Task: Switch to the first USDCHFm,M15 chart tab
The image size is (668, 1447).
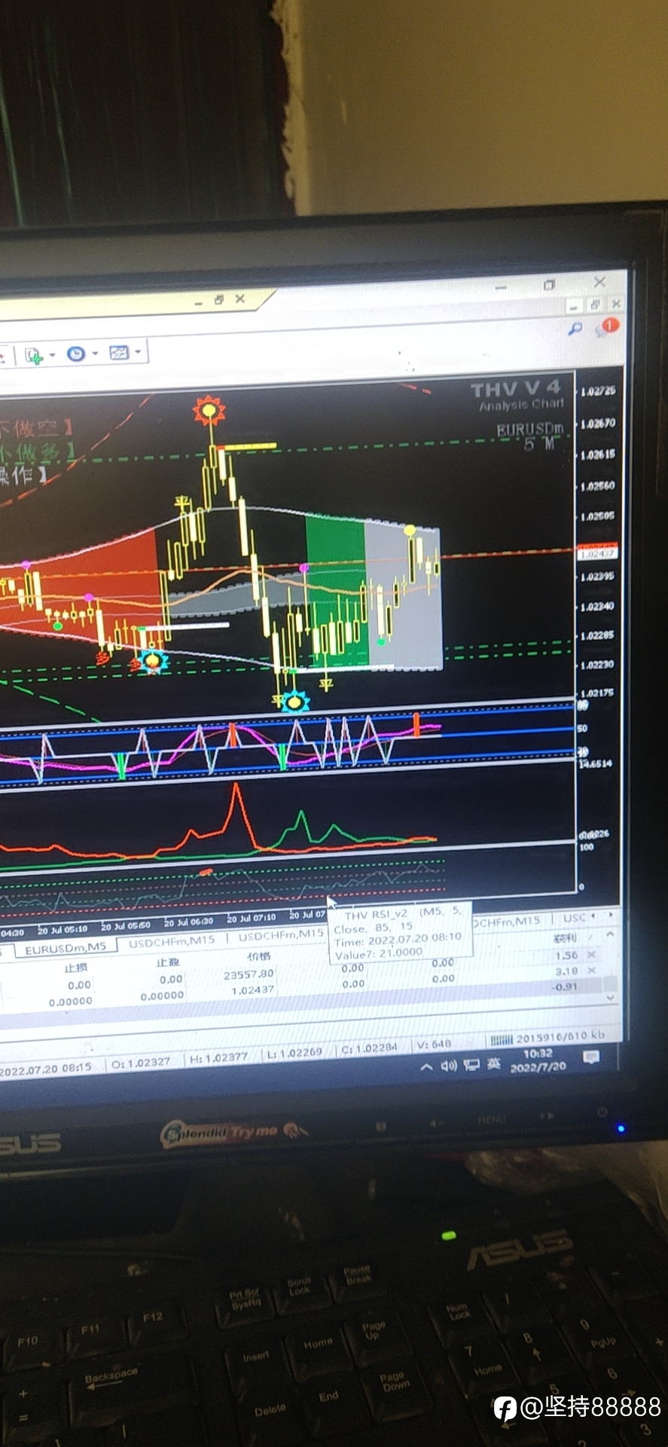Action: click(x=171, y=941)
